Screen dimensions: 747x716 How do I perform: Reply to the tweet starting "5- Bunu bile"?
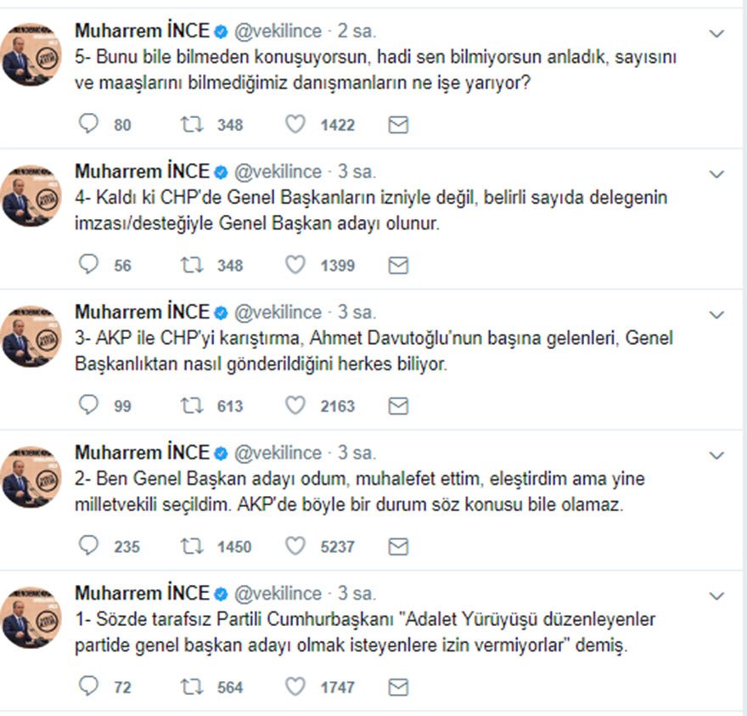pyautogui.click(x=88, y=125)
